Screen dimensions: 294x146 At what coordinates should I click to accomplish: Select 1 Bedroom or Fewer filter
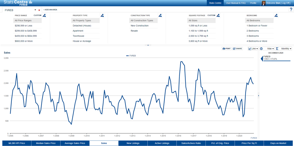tap(259, 26)
